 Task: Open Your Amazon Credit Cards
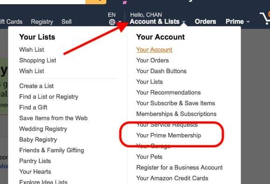click(x=172, y=178)
